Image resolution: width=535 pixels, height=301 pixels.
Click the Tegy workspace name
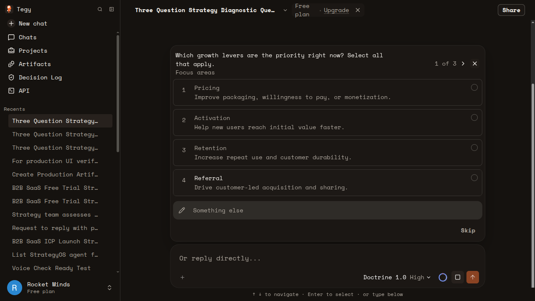tap(24, 9)
